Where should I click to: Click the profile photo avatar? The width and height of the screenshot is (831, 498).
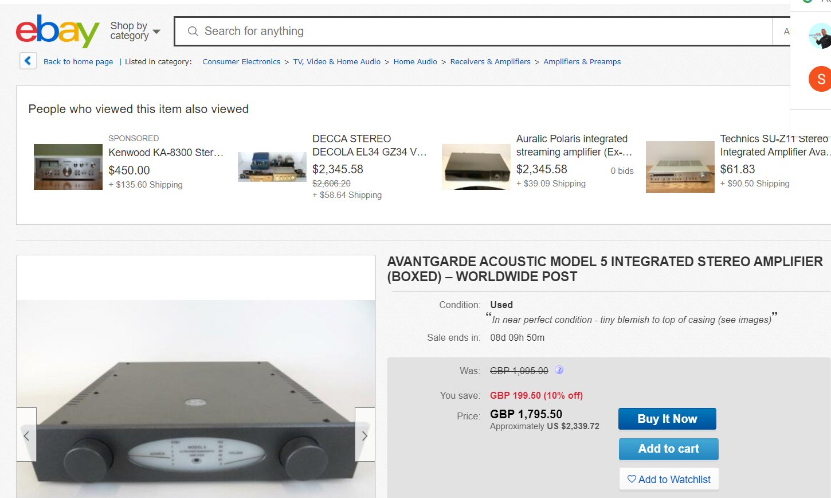pyautogui.click(x=821, y=36)
